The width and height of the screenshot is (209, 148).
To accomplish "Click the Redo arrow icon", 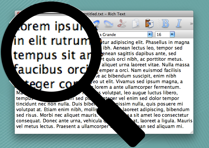I will click(108, 24).
